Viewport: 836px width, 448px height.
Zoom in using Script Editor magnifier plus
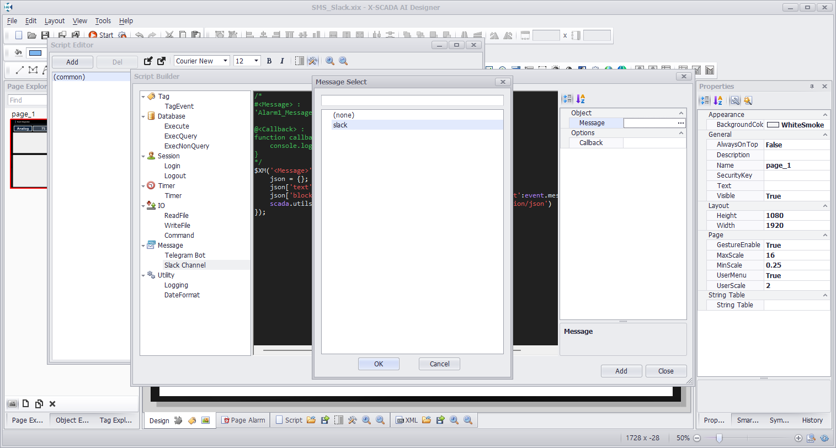point(330,61)
